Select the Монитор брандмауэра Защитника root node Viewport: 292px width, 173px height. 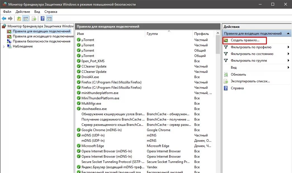(x=40, y=26)
